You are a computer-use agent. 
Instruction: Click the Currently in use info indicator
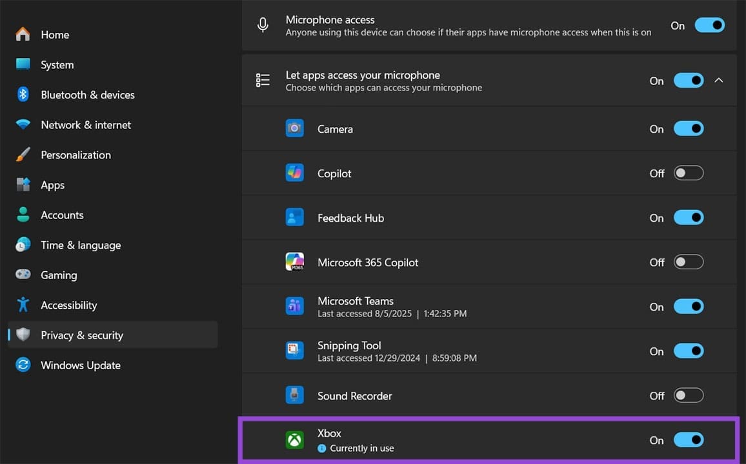click(321, 448)
